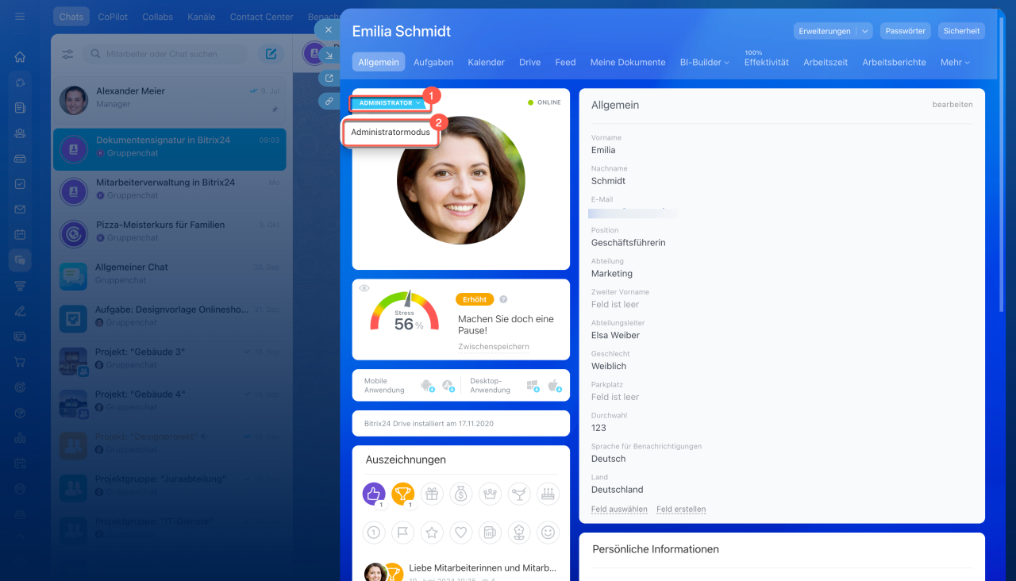Close the profile slider with the X button
The image size is (1016, 581).
[329, 29]
